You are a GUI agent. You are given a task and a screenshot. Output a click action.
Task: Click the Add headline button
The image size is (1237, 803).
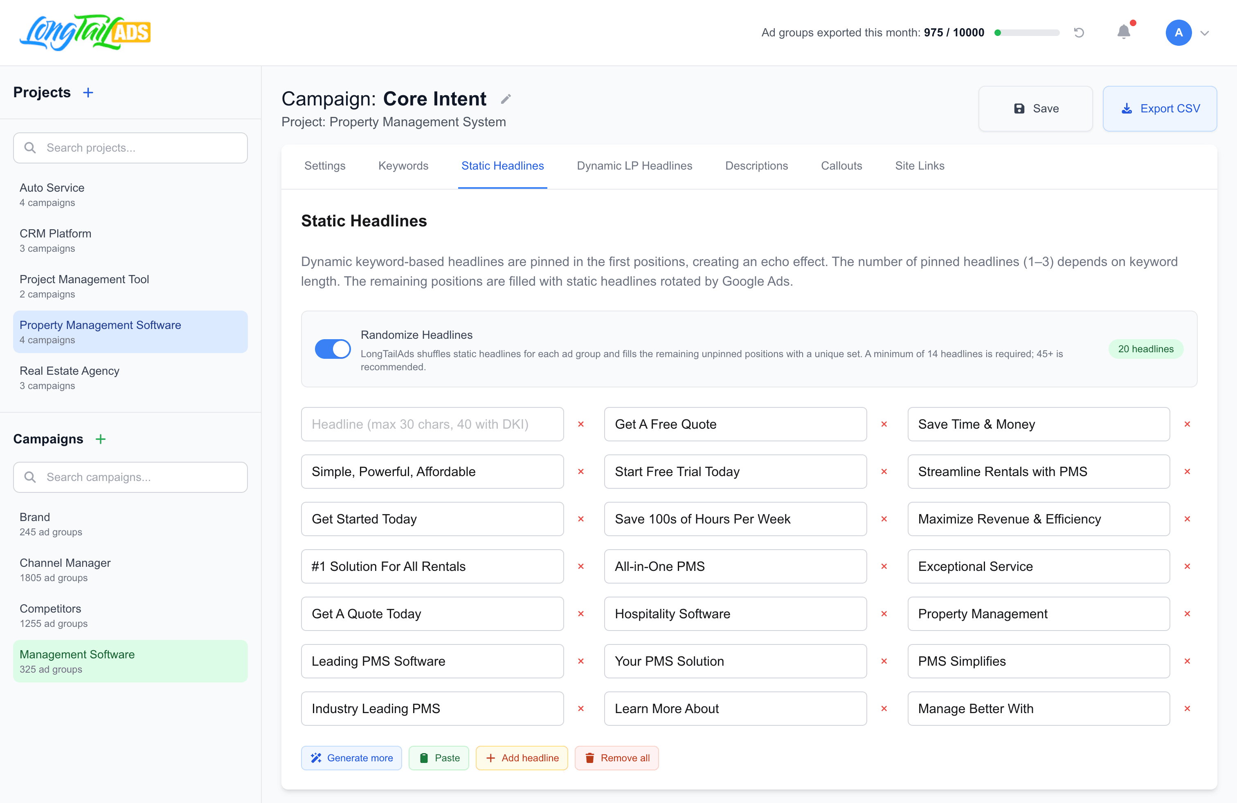[x=522, y=758]
